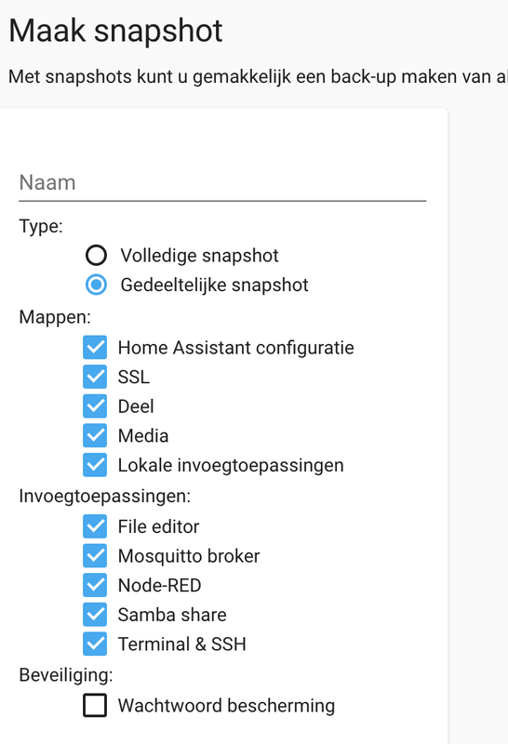The width and height of the screenshot is (508, 744).
Task: Toggle Mosquitto broker checkbox
Action: click(x=95, y=555)
